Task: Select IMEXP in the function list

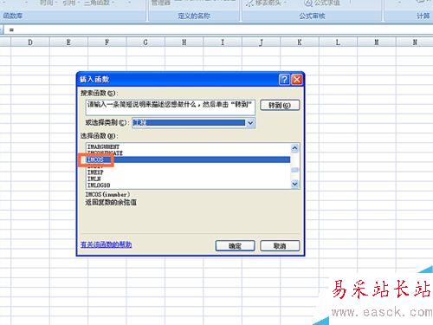Action: pos(95,172)
